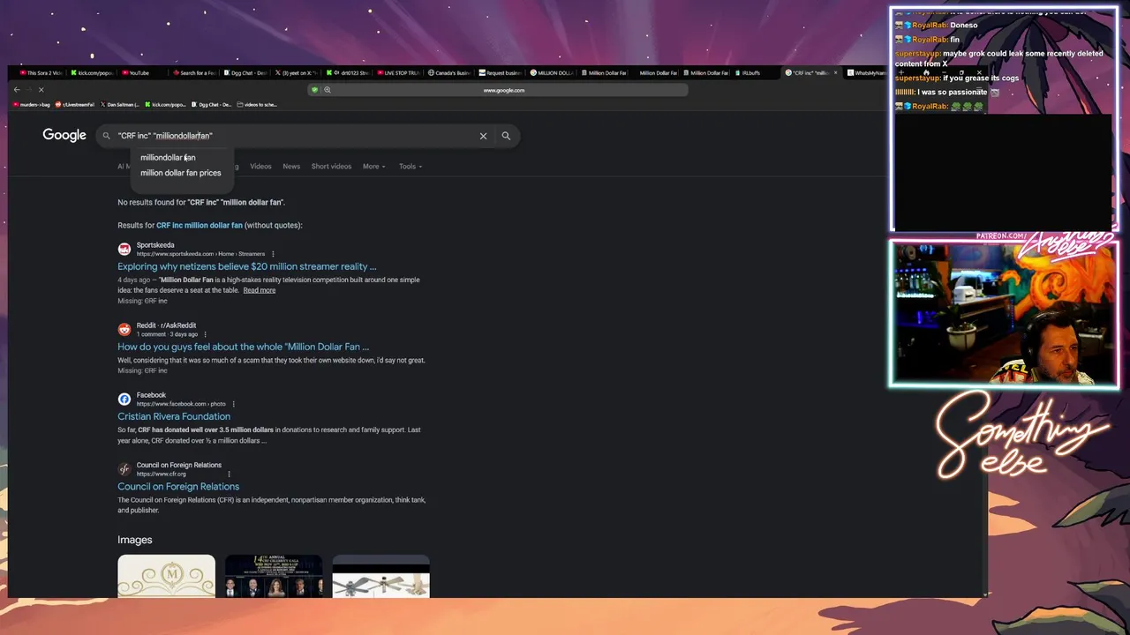1130x635 pixels.
Task: Click the Facebook result favicon
Action: 124,399
